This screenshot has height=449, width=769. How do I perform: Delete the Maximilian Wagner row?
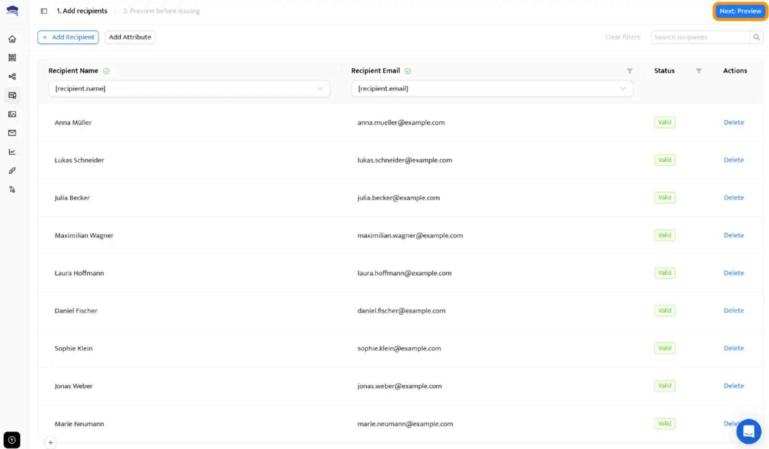click(733, 236)
